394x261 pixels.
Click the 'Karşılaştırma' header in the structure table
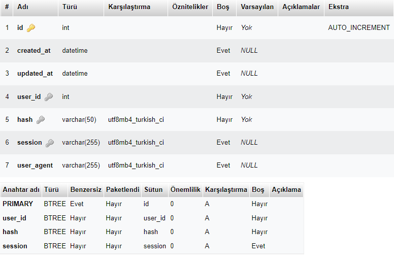pyautogui.click(x=129, y=7)
